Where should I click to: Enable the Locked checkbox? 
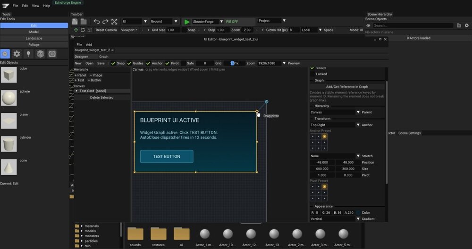312,74
